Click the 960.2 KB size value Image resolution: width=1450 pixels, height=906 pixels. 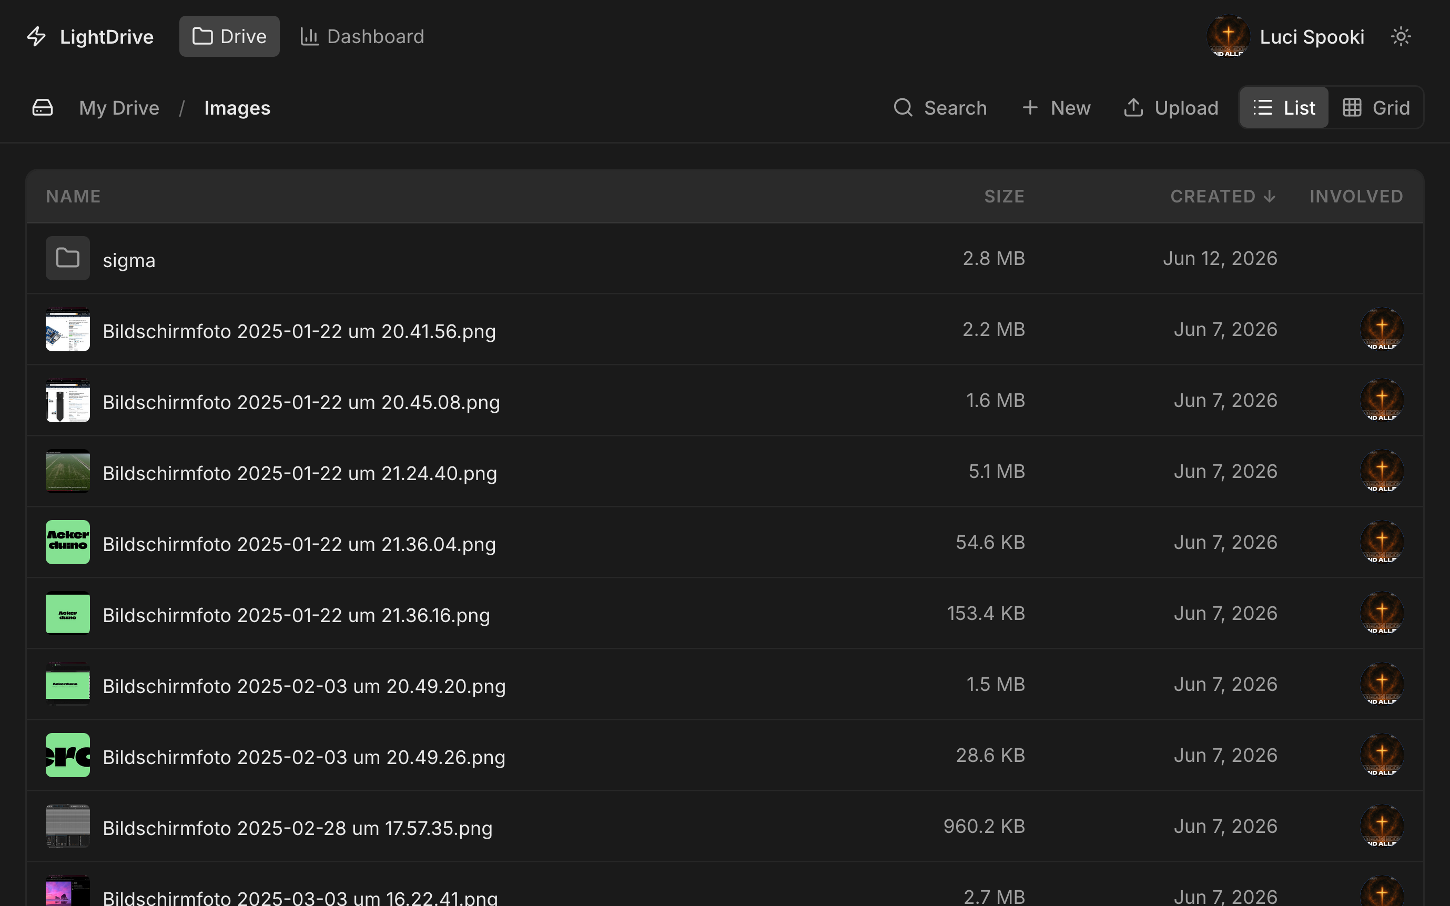click(x=984, y=826)
